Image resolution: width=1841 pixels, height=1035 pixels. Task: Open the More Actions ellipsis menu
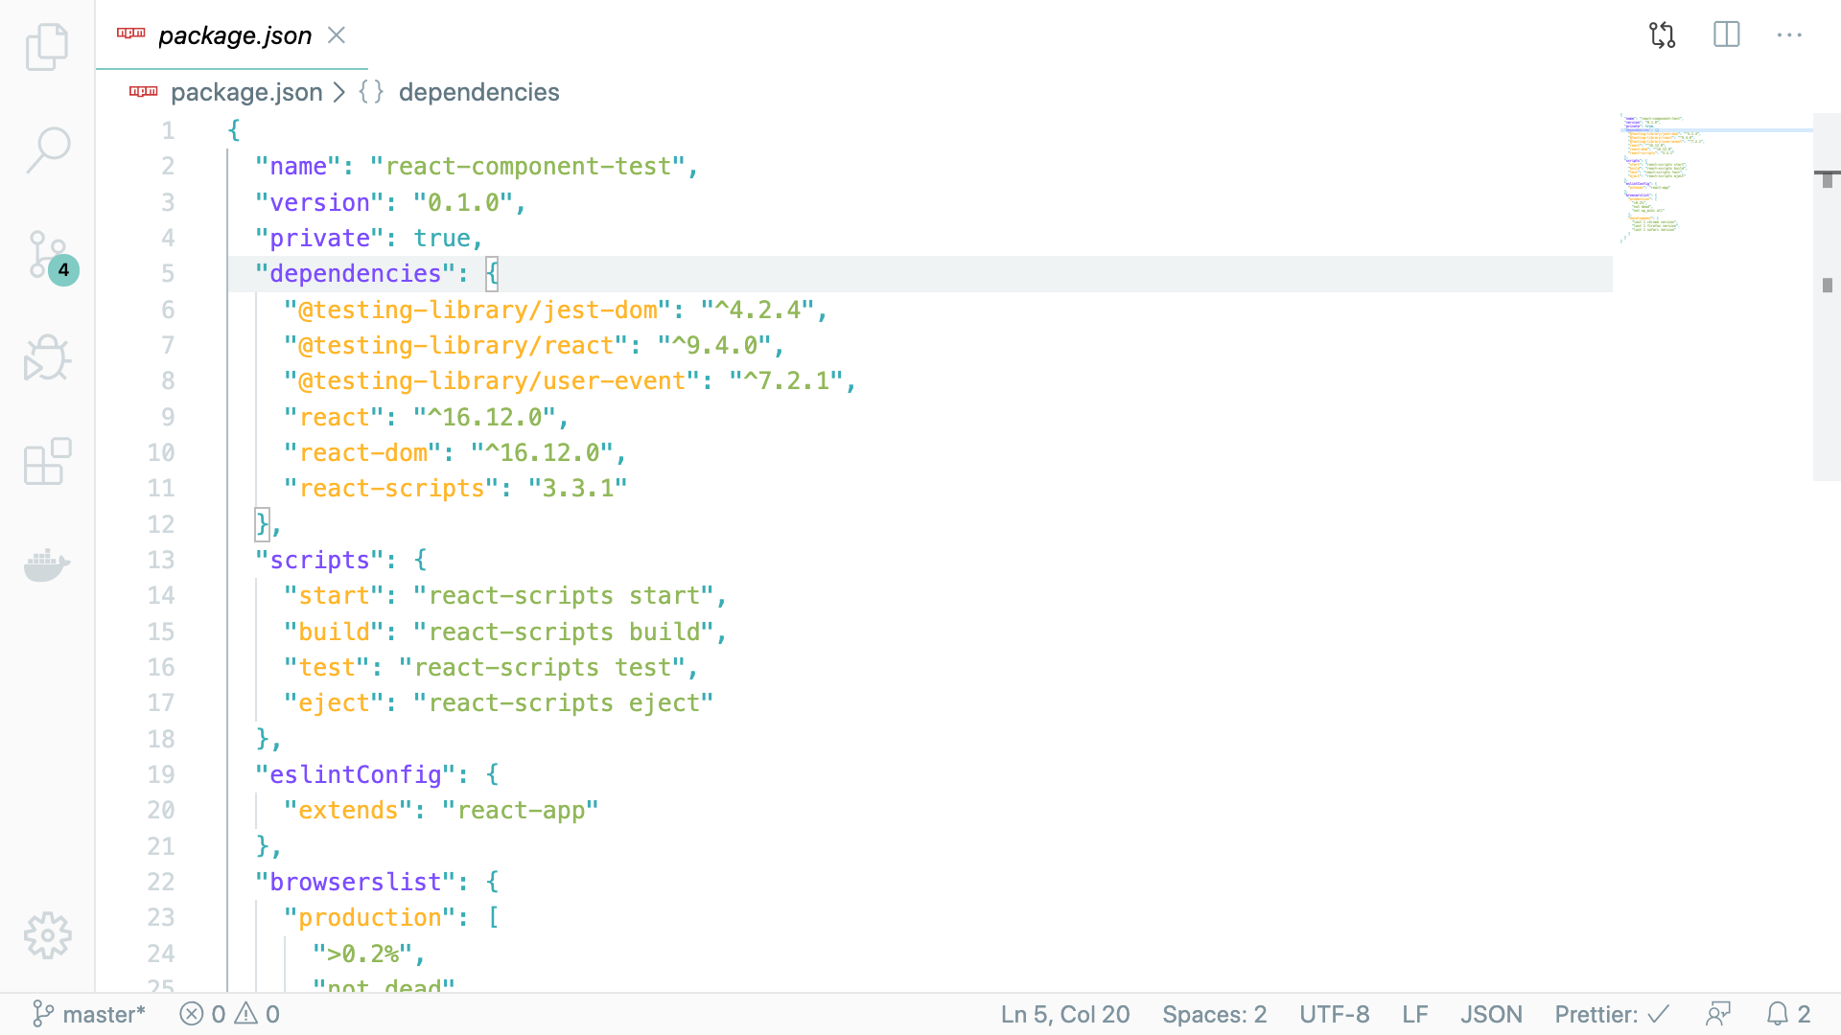[1789, 35]
